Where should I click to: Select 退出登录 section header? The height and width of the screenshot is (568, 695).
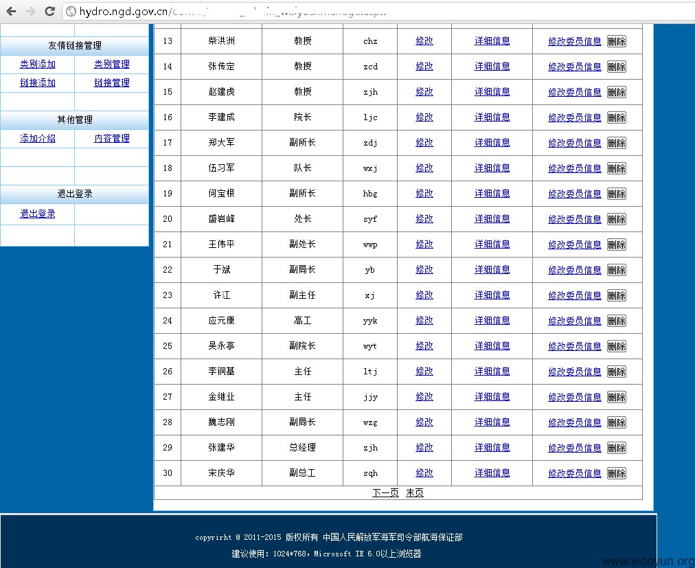(74, 194)
